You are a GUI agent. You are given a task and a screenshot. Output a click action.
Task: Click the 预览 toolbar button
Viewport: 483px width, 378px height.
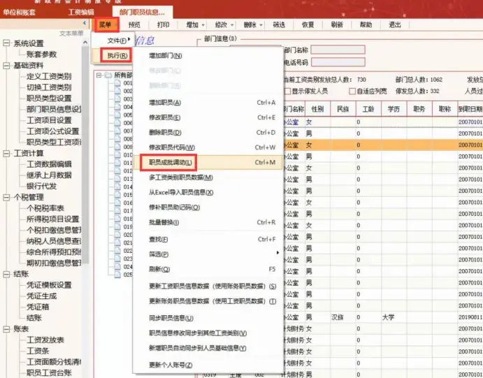[x=134, y=24]
